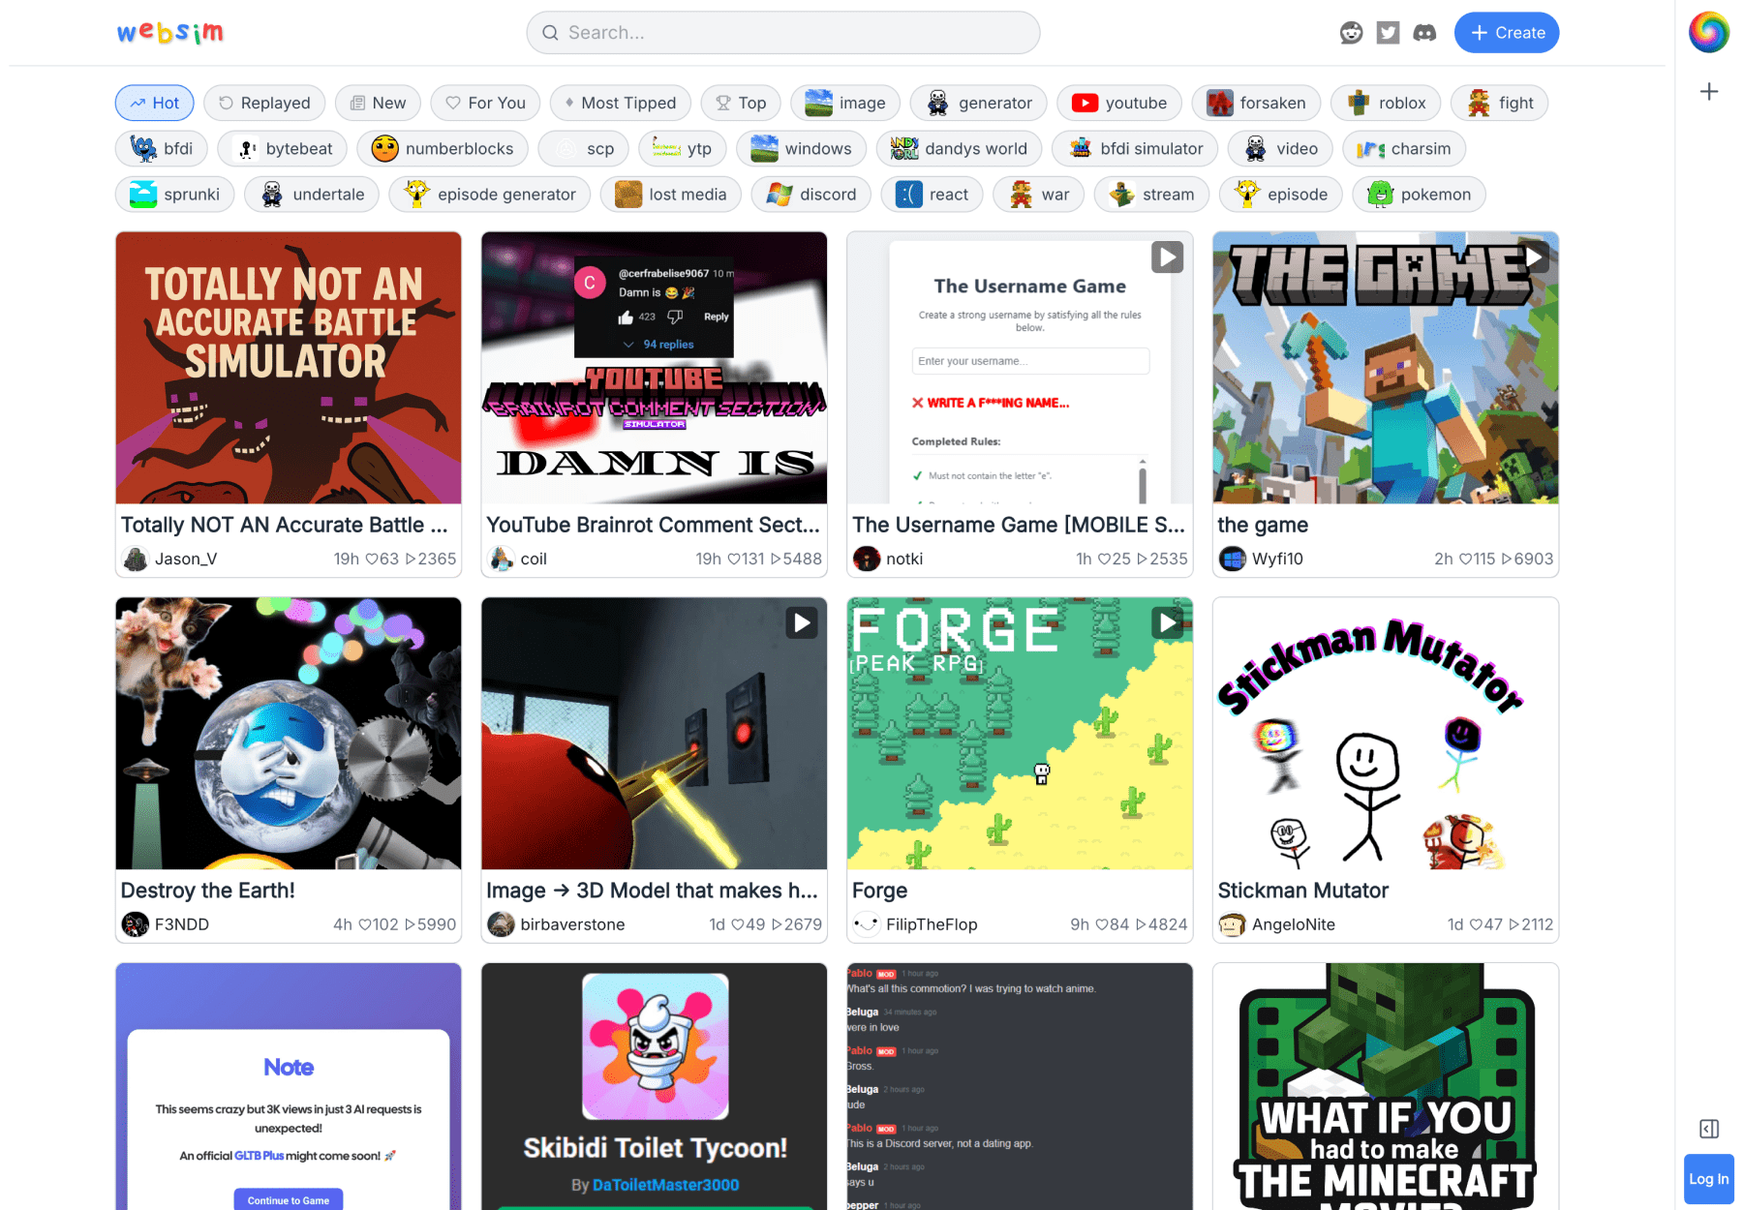The image size is (1743, 1210).
Task: Open notki's user avatar
Action: coord(867,559)
